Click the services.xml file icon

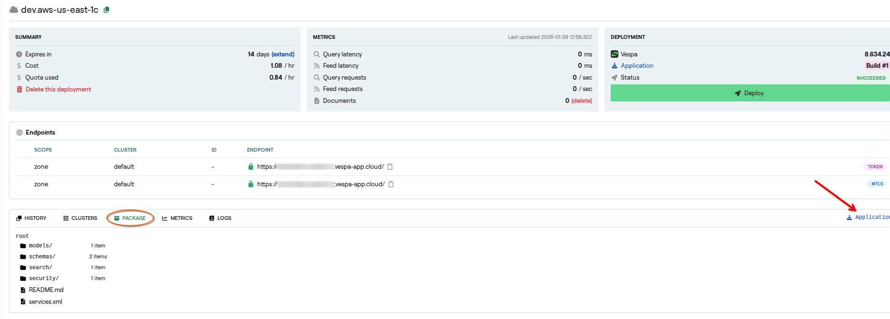pos(23,302)
